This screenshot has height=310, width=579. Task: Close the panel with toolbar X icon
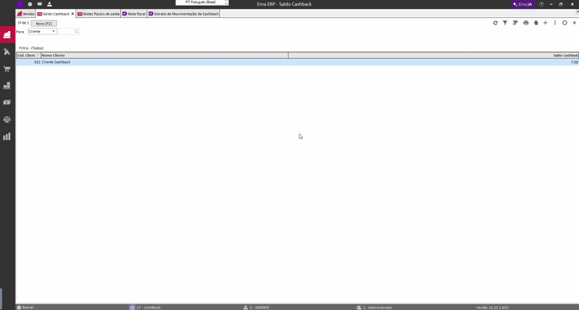(574, 23)
